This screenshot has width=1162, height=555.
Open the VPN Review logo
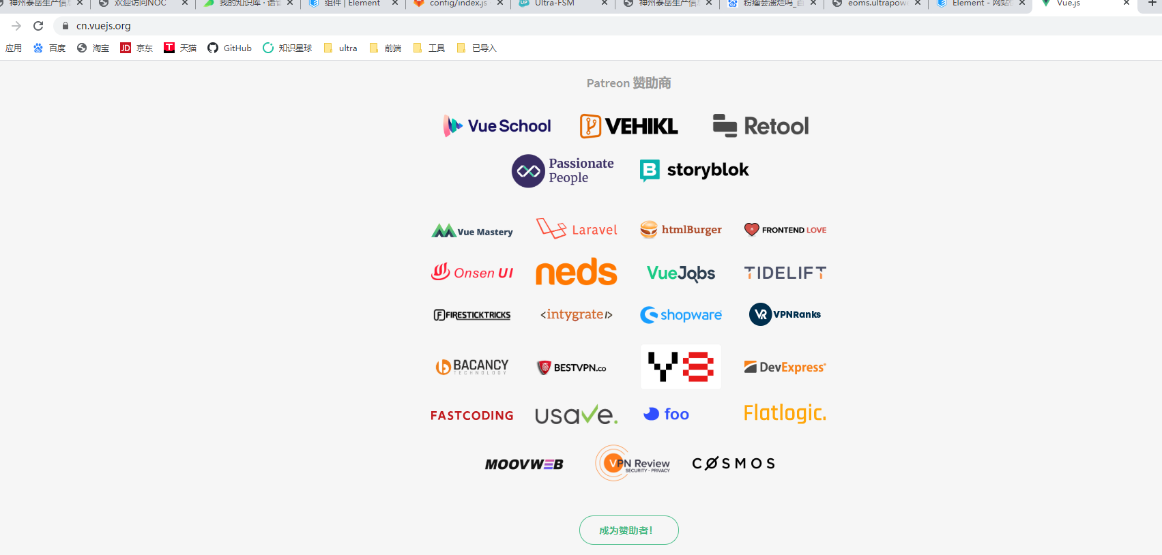(633, 464)
